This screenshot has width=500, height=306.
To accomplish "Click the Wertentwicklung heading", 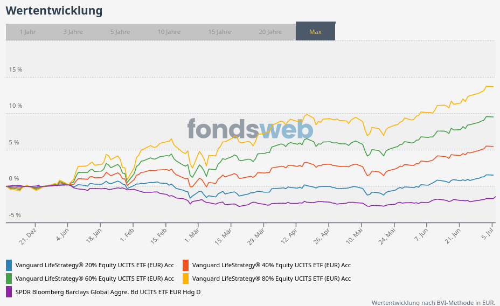I will tap(54, 11).
